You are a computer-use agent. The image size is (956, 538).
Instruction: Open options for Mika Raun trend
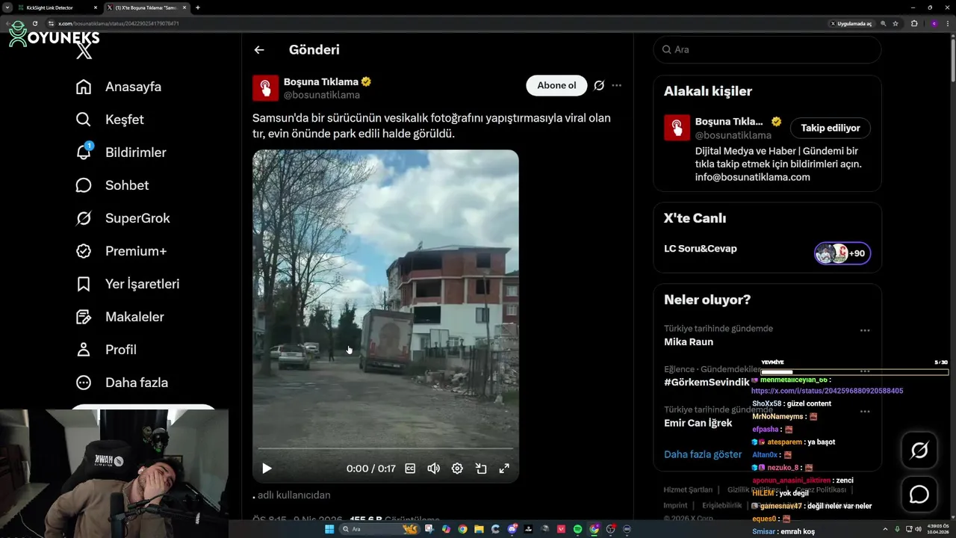(x=864, y=330)
